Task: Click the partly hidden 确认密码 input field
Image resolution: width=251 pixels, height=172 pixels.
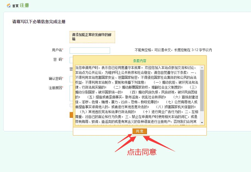Action: point(71,79)
